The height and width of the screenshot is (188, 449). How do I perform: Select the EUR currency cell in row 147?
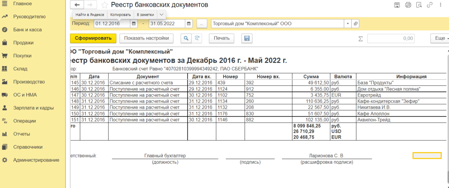tap(343, 95)
